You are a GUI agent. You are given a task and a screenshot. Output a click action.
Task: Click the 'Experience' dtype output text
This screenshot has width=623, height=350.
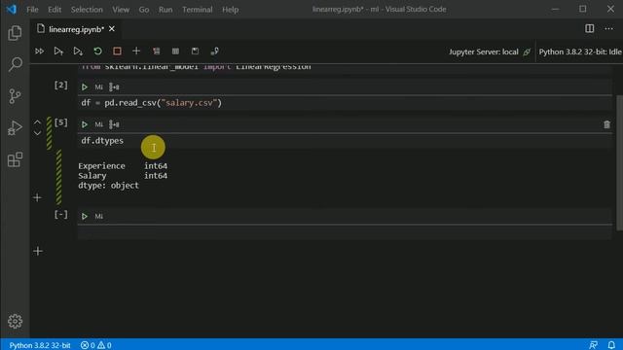click(101, 166)
